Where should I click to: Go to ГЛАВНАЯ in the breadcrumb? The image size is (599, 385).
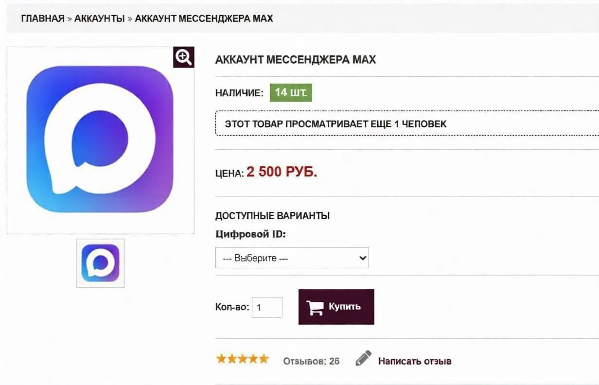pos(43,19)
